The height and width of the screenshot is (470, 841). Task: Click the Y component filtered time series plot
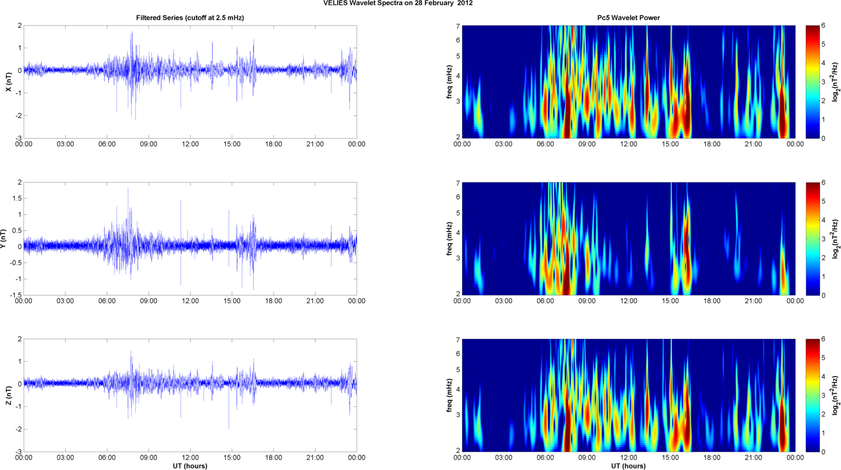click(x=190, y=239)
